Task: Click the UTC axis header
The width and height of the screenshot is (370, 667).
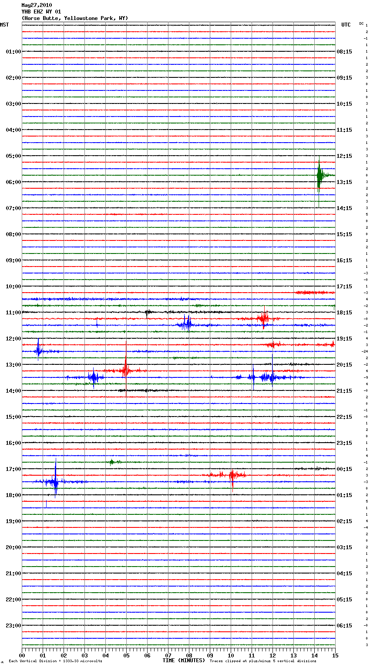Action: click(346, 25)
